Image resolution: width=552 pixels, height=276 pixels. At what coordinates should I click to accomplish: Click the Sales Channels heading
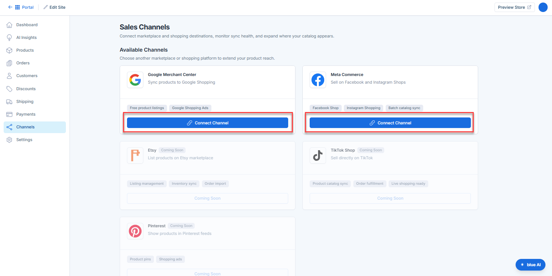(x=145, y=27)
